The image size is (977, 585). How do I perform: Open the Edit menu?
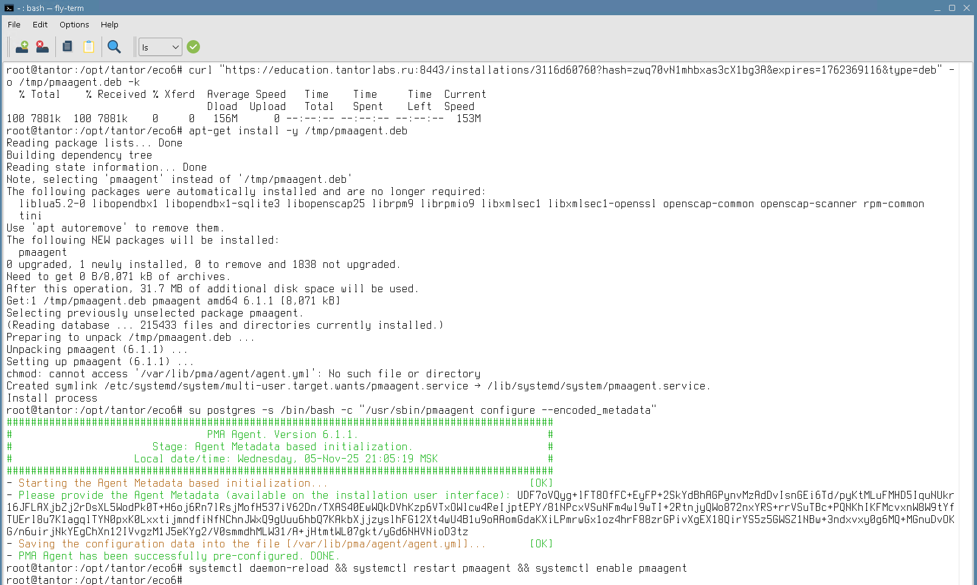coord(40,25)
